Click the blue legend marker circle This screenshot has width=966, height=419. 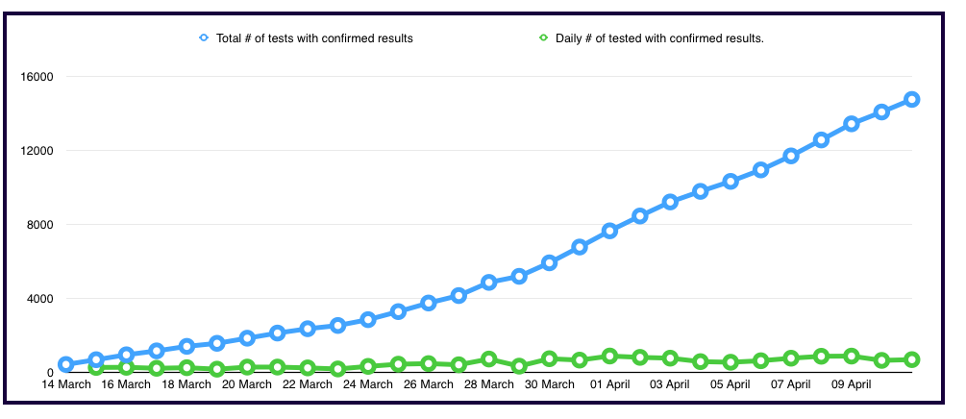[204, 38]
